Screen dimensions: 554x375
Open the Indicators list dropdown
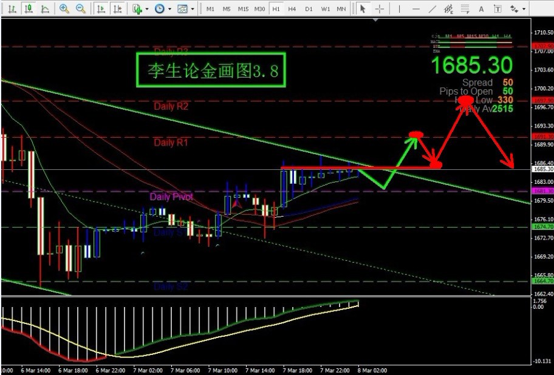[x=141, y=9]
